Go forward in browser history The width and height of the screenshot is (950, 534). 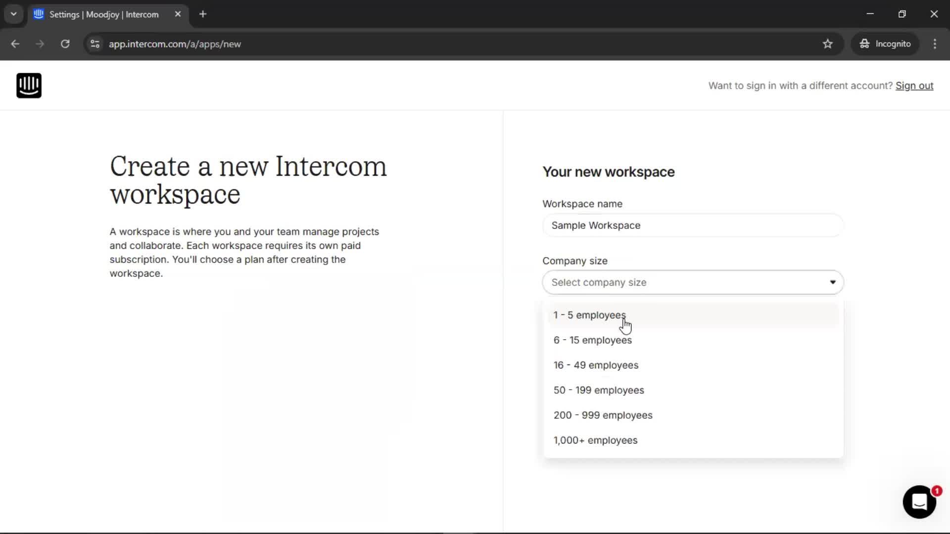pyautogui.click(x=40, y=44)
